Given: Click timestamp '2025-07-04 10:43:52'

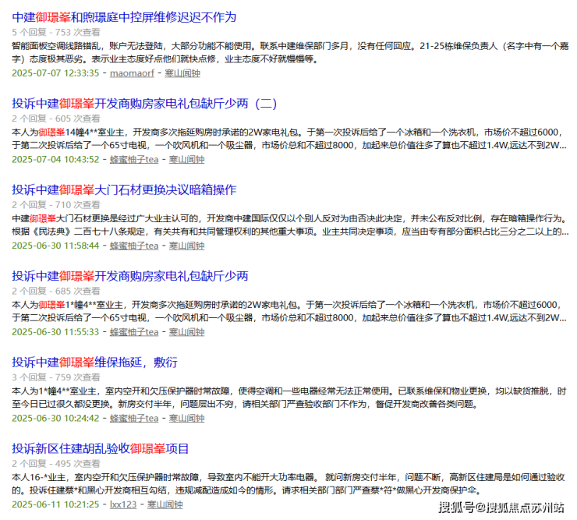Looking at the screenshot, I should (x=55, y=159).
